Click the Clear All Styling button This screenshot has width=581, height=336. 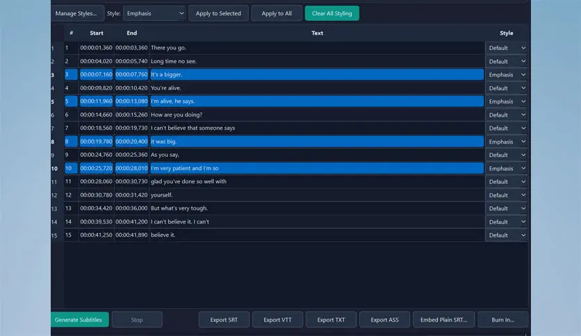tap(332, 13)
